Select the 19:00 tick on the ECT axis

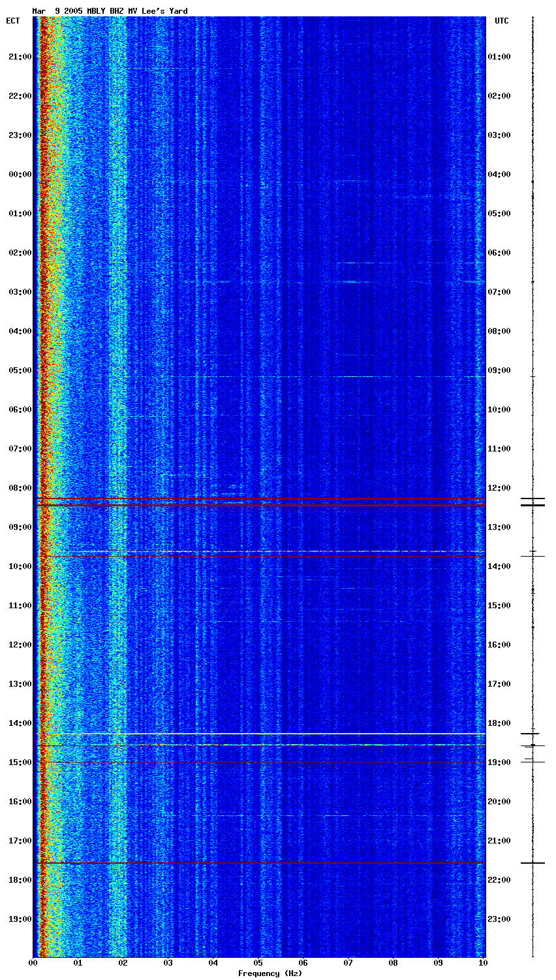(20, 919)
